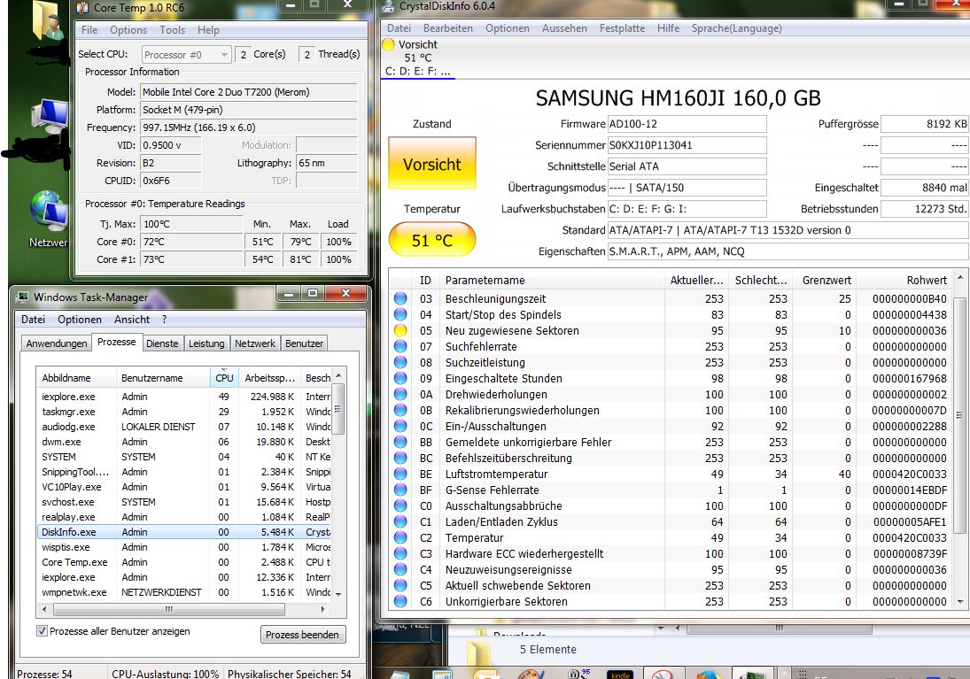Switch to the Anwendungen tab
Image resolution: width=970 pixels, height=679 pixels.
pos(57,343)
